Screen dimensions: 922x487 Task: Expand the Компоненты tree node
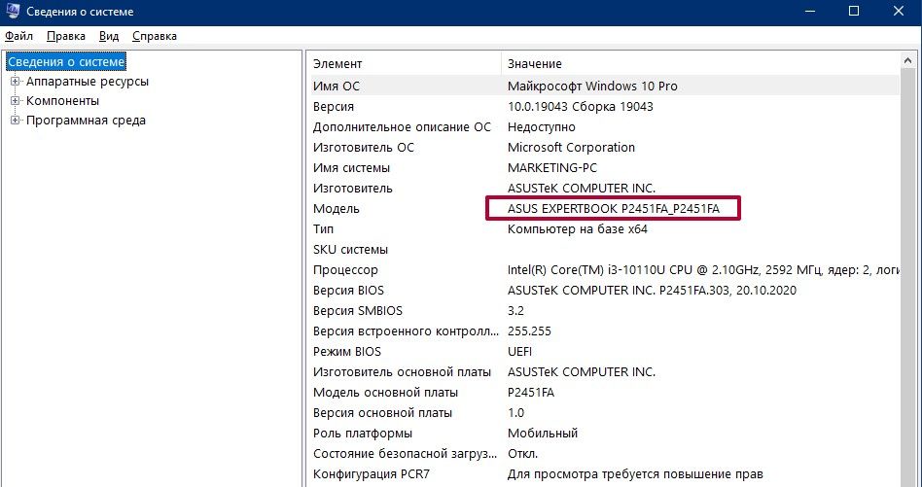point(16,101)
